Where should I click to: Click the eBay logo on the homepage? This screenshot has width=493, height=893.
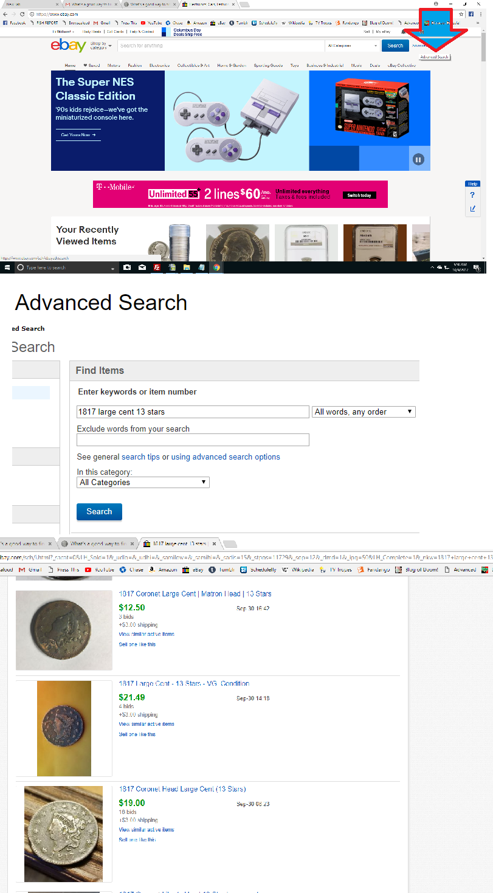pos(68,46)
